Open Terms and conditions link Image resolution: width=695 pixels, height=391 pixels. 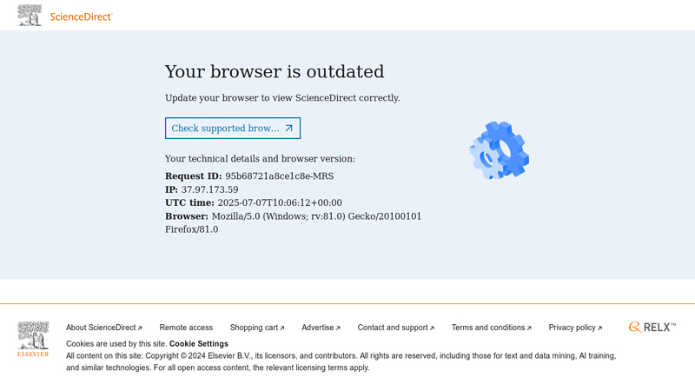[x=492, y=328]
